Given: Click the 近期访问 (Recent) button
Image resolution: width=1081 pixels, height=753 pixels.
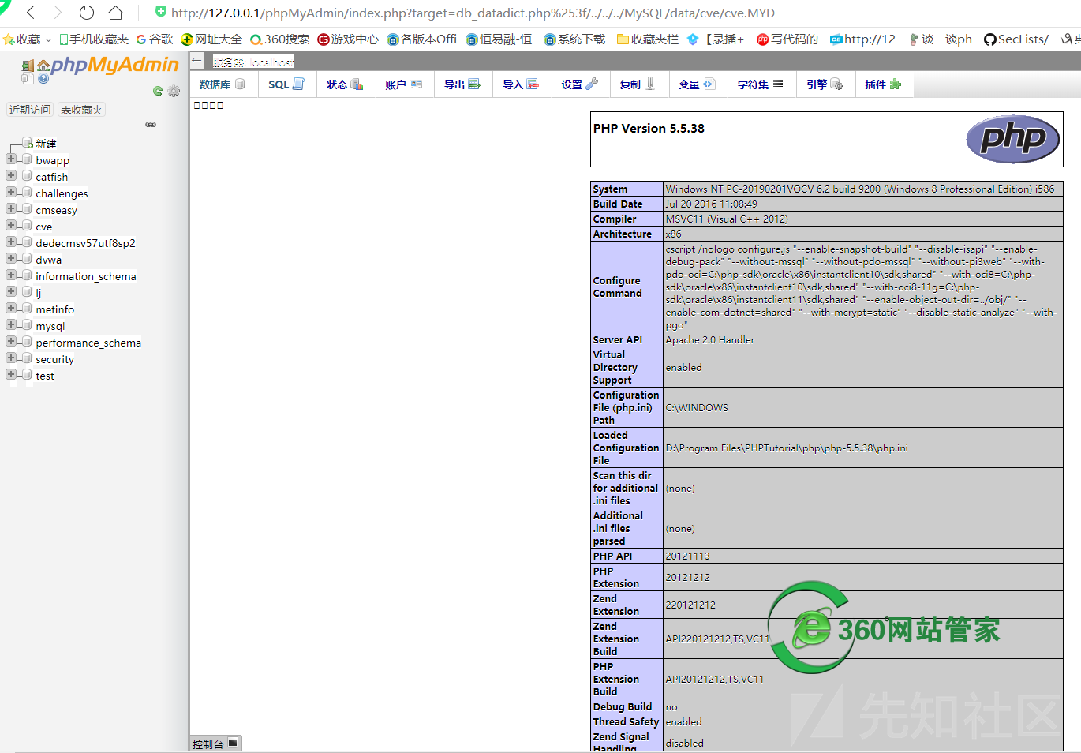Looking at the screenshot, I should point(30,110).
